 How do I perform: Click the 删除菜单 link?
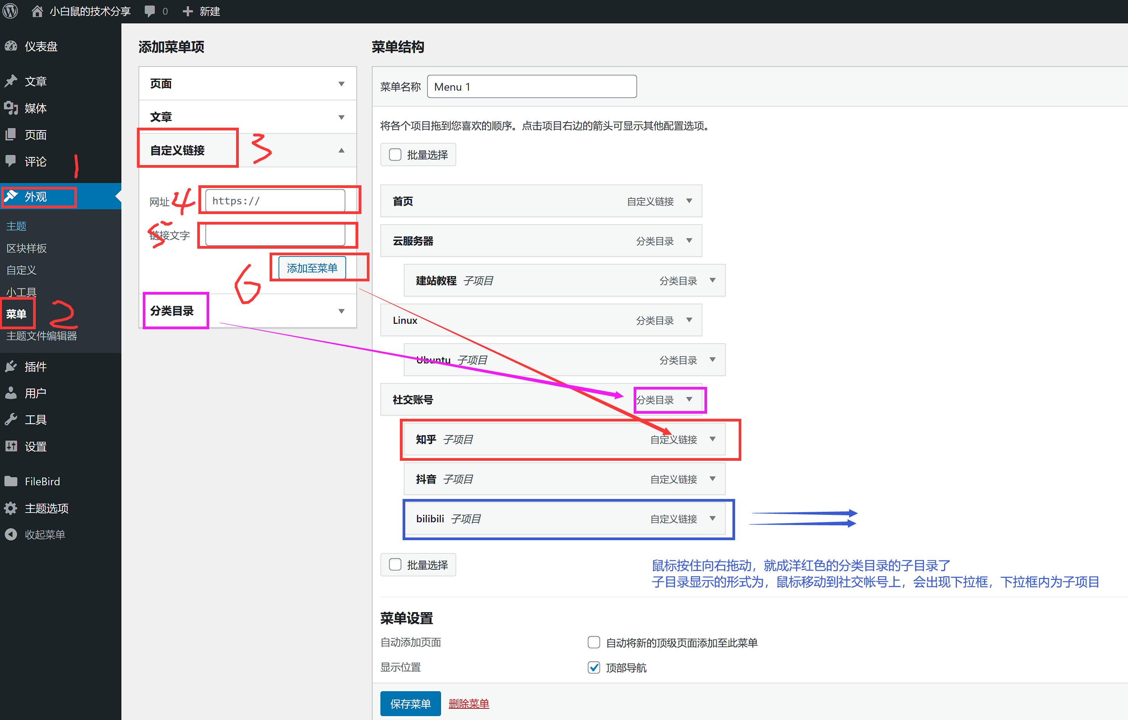pyautogui.click(x=469, y=703)
